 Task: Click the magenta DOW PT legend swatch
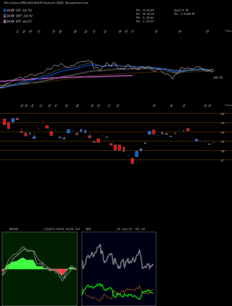(5, 21)
